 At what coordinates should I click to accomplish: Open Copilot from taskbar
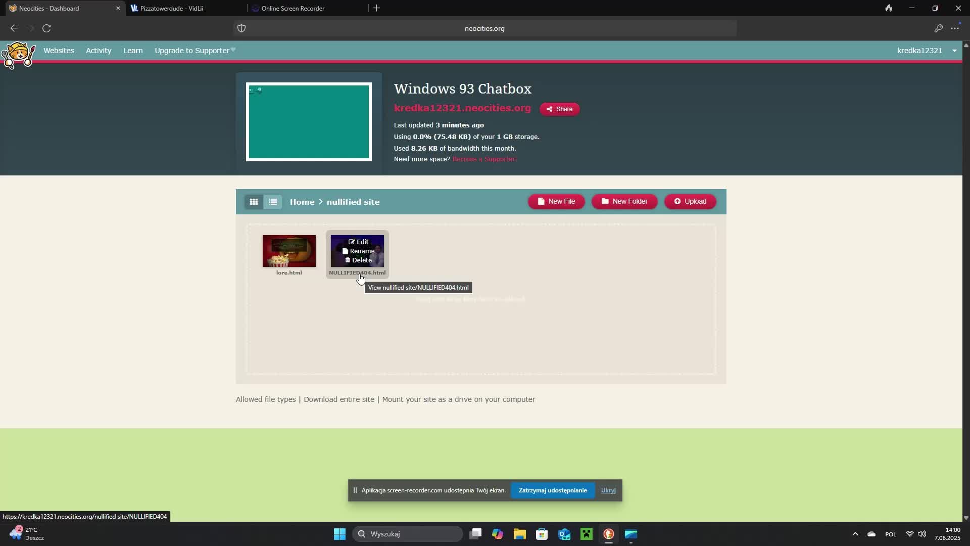coord(498,534)
